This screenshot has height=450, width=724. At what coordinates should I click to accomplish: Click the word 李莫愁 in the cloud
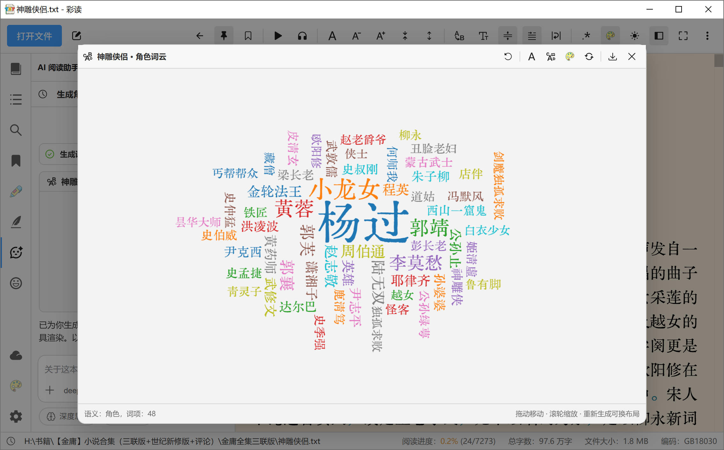click(x=416, y=263)
